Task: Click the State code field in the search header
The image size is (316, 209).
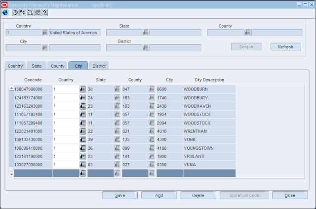Action: point(124,33)
